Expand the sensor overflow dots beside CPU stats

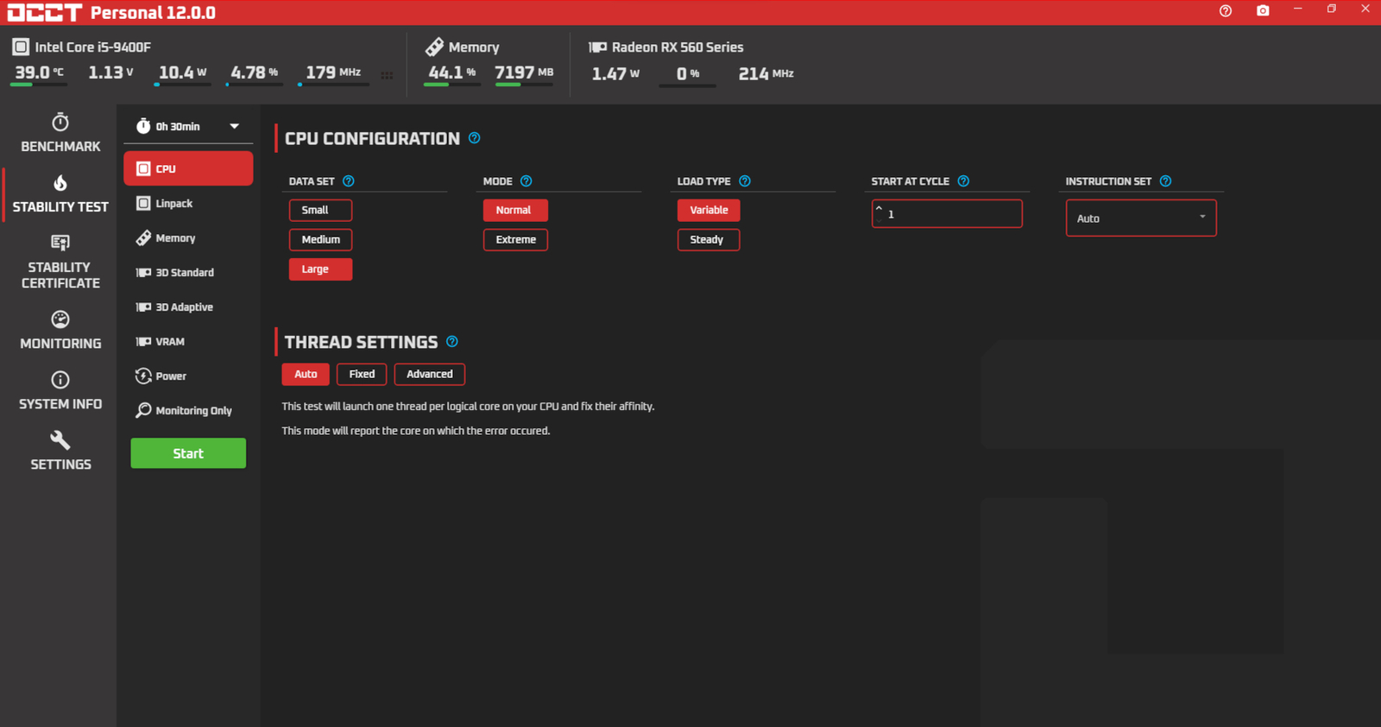pos(387,75)
